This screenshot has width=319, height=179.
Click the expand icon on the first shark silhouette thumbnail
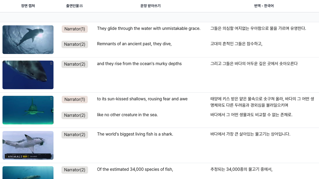pos(51,28)
